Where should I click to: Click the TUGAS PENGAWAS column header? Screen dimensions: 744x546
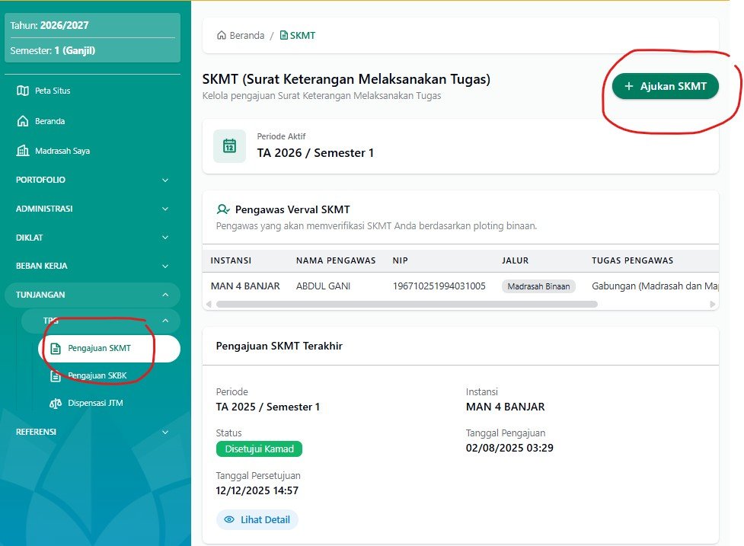click(x=633, y=260)
